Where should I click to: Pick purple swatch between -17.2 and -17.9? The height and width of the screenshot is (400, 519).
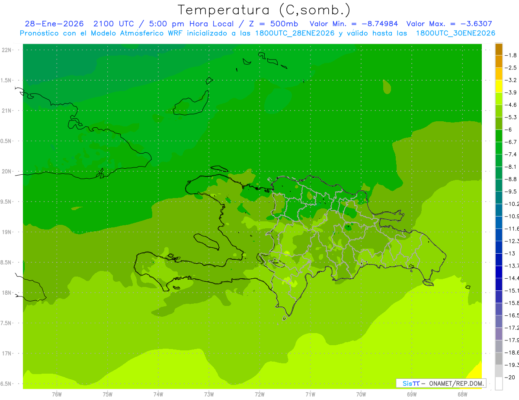click(499, 334)
